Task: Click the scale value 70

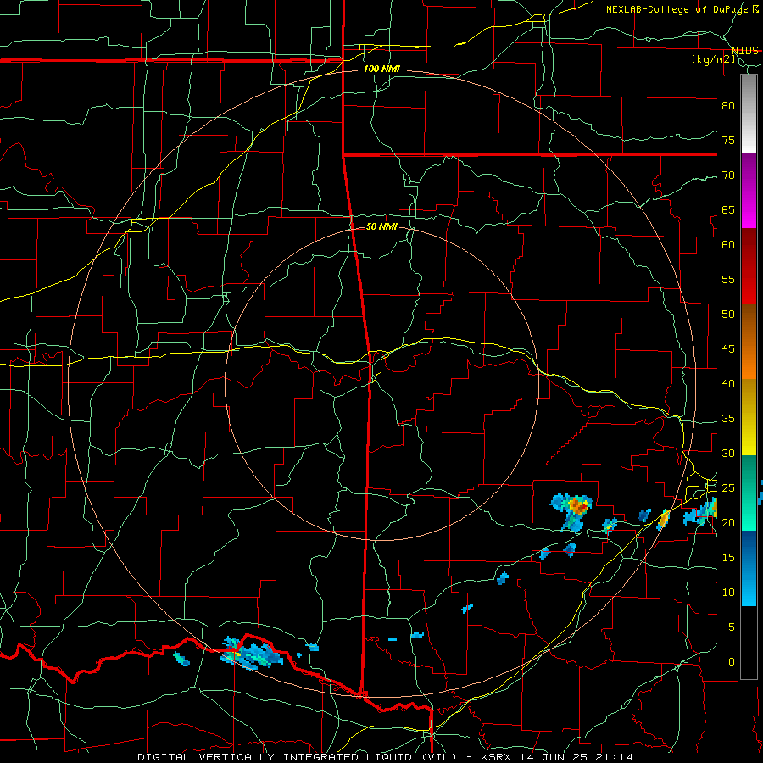Action: tap(728, 175)
